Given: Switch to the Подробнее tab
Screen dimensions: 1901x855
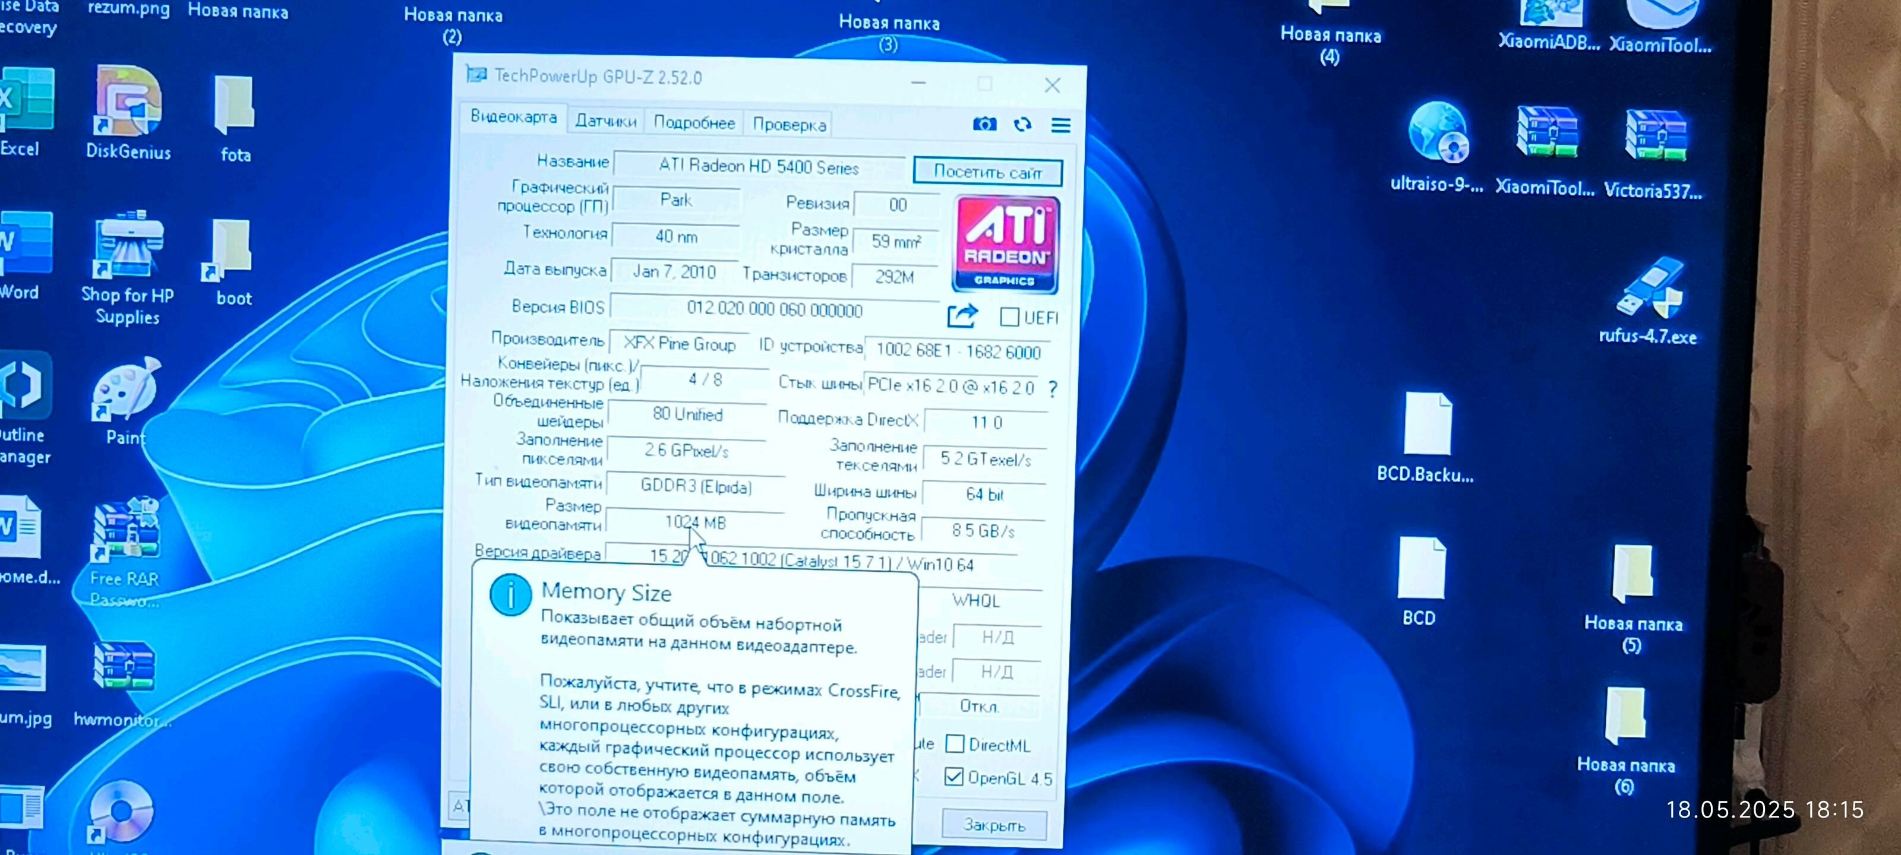Looking at the screenshot, I should [x=694, y=123].
